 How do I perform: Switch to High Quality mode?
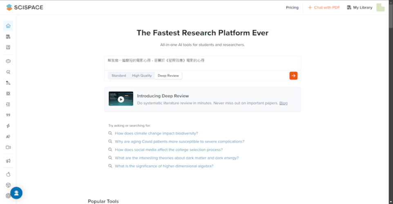[142, 76]
